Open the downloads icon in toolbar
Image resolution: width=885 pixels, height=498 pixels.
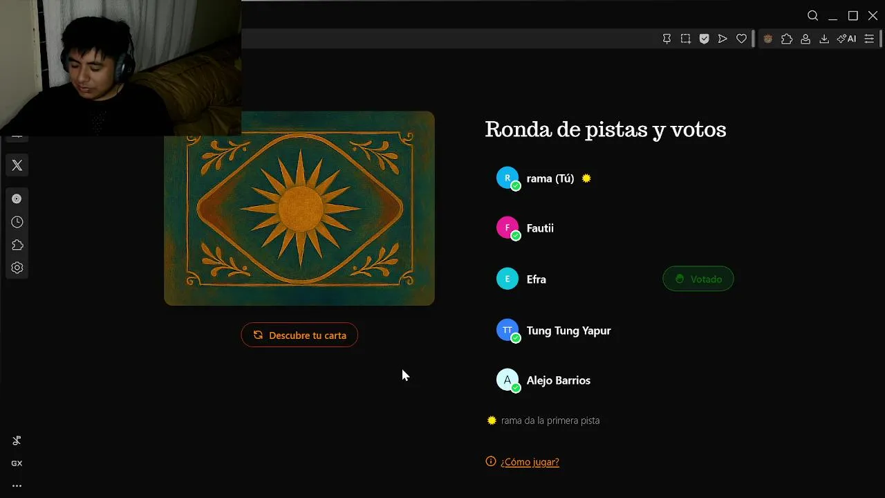tap(824, 39)
